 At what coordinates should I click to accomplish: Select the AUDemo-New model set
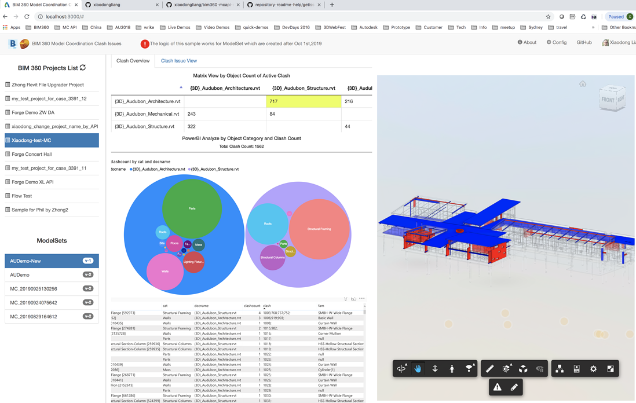[52, 261]
